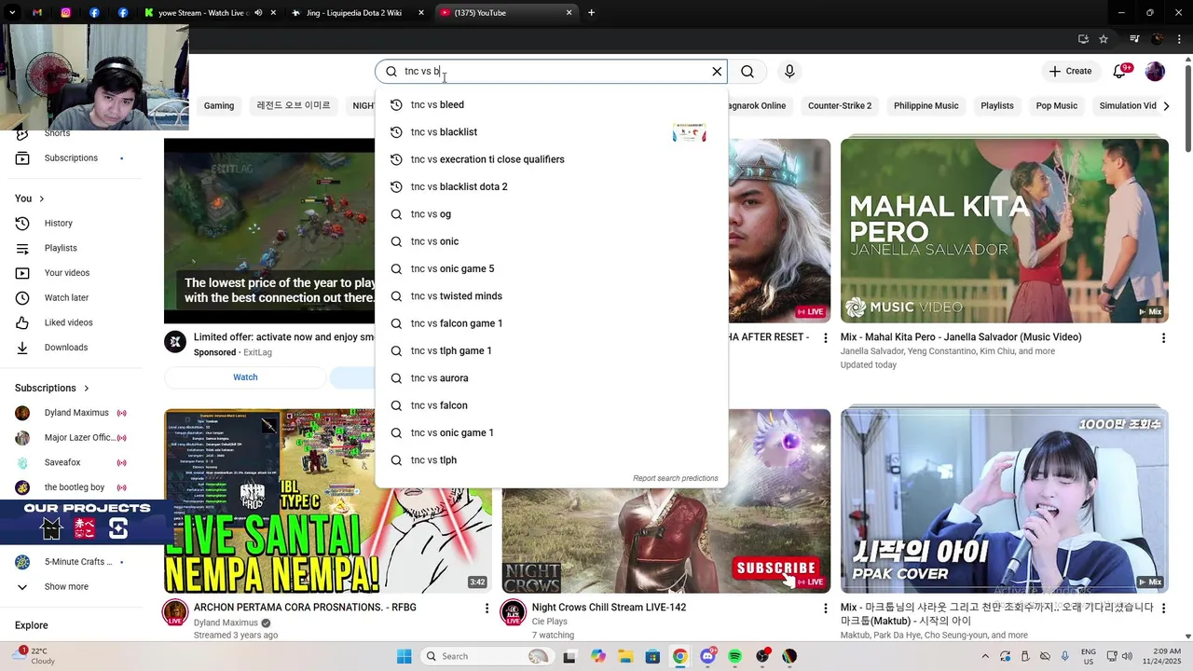Open Chrome from the taskbar
Screen dimensions: 1193x671
coord(680,656)
